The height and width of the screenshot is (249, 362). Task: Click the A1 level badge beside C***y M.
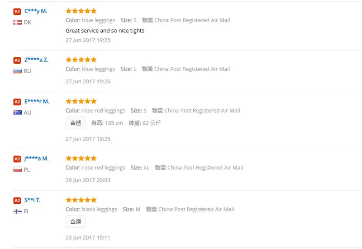(x=17, y=12)
